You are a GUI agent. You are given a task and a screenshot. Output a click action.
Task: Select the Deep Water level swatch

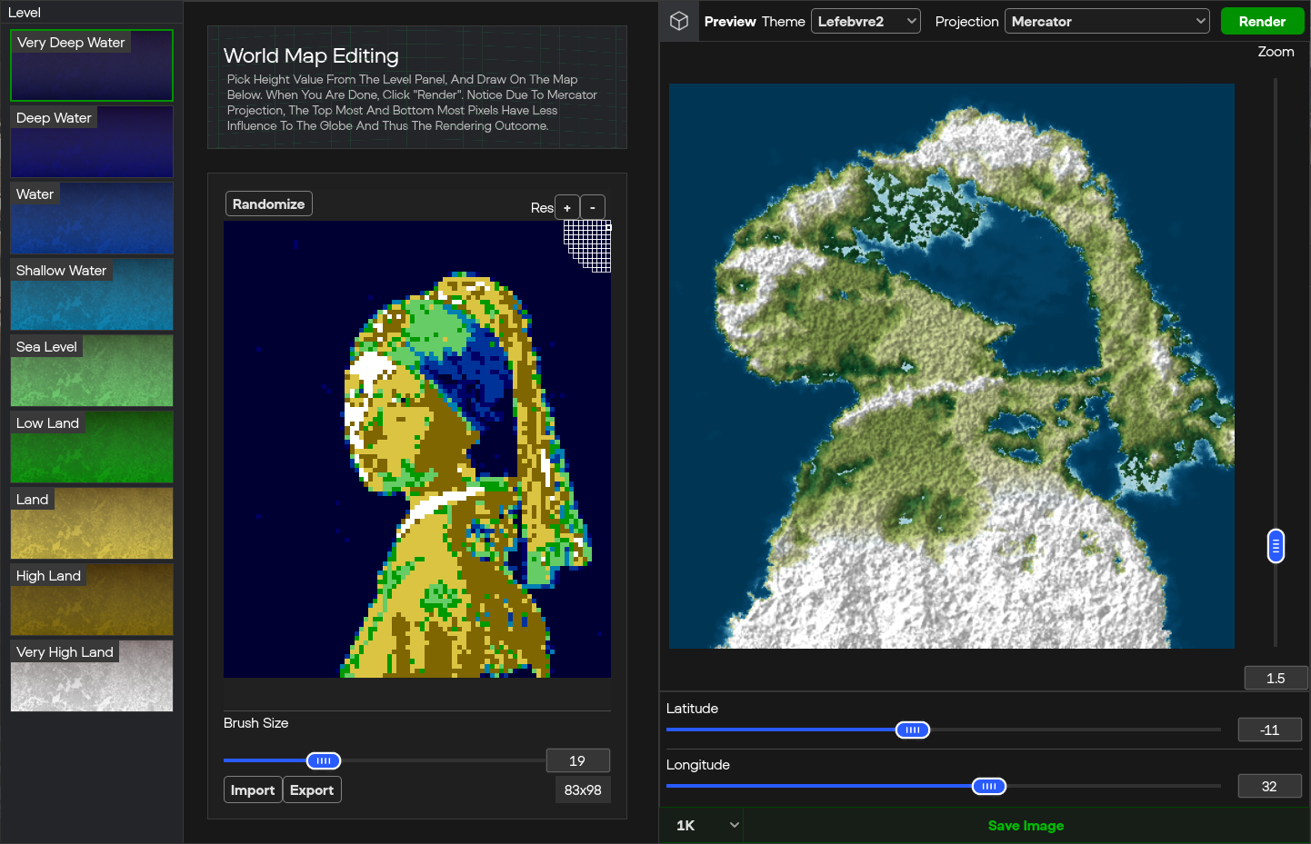(92, 142)
